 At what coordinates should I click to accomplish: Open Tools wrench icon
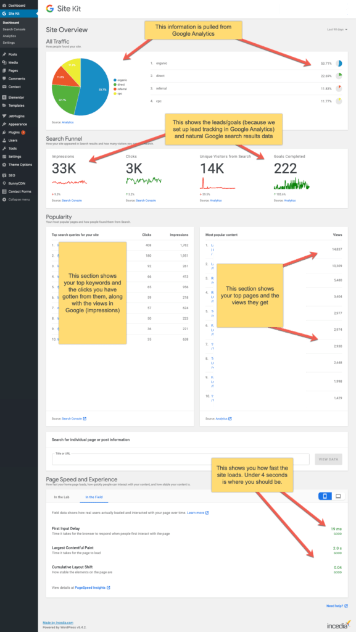[x=4, y=148]
